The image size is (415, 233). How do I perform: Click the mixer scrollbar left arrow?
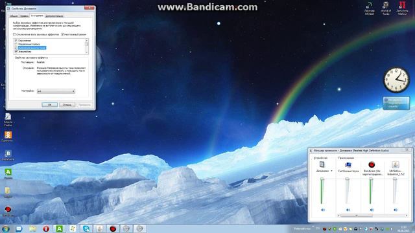pos(338,216)
